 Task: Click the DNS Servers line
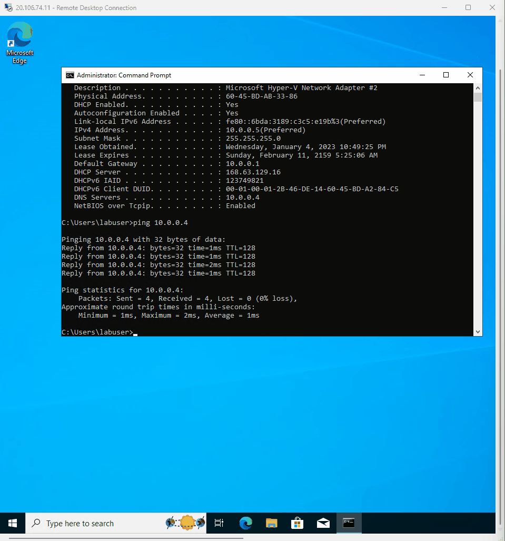[x=166, y=198]
